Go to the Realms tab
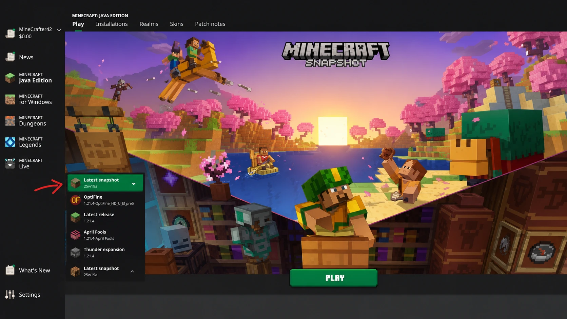Image resolution: width=567 pixels, height=319 pixels. click(149, 24)
